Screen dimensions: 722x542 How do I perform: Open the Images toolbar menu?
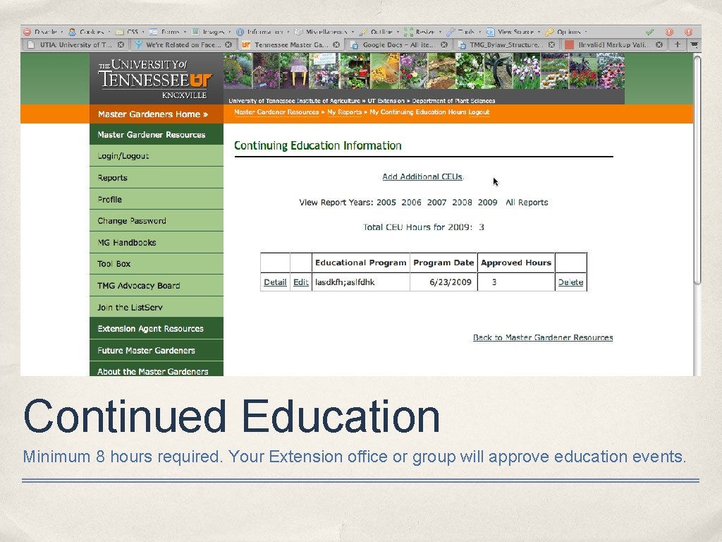211,32
